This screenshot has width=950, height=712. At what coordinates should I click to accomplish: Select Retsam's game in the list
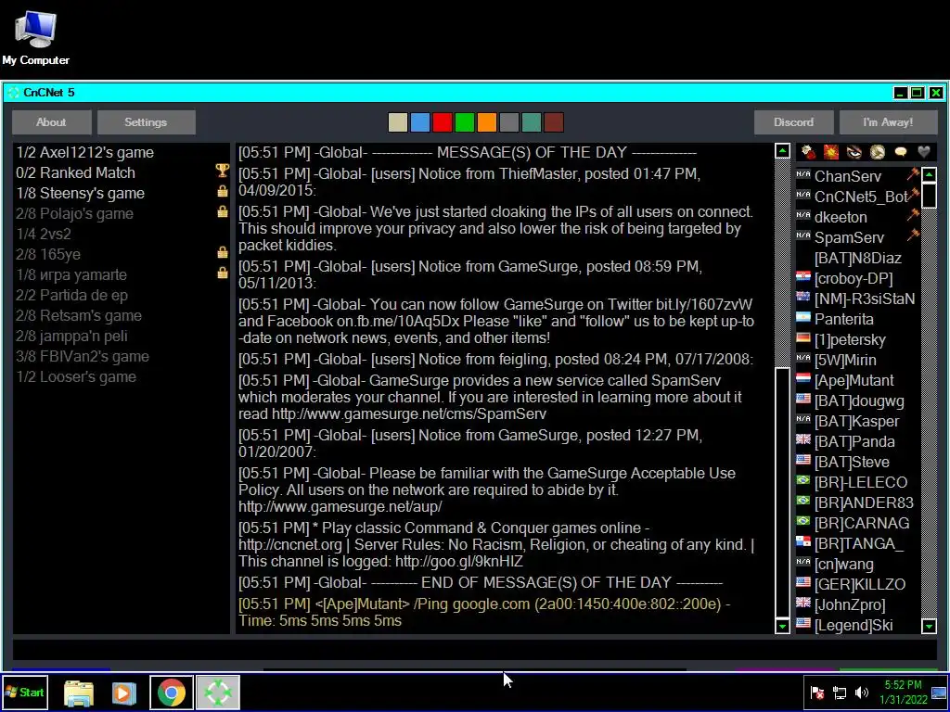[122, 315]
